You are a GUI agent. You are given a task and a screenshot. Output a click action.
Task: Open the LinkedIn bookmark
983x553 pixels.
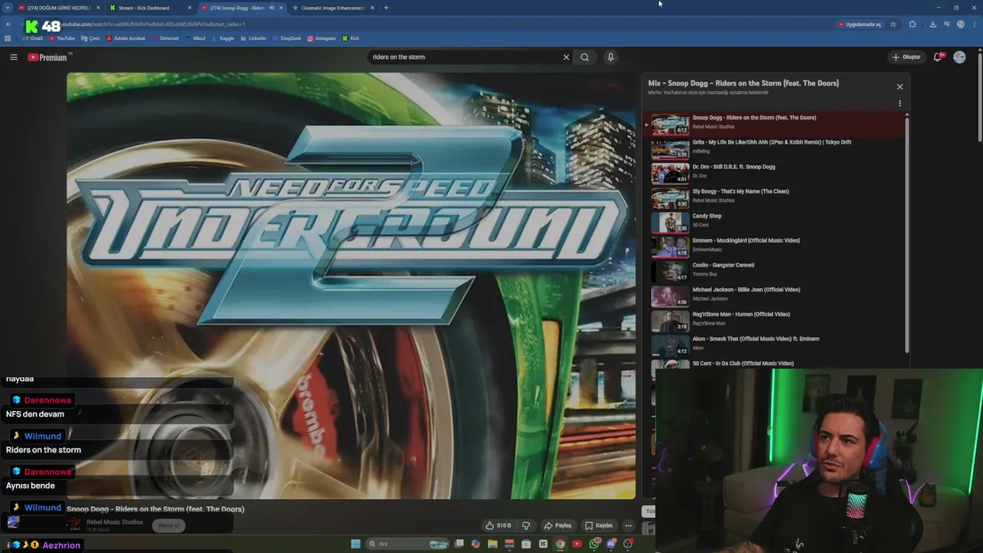click(253, 38)
